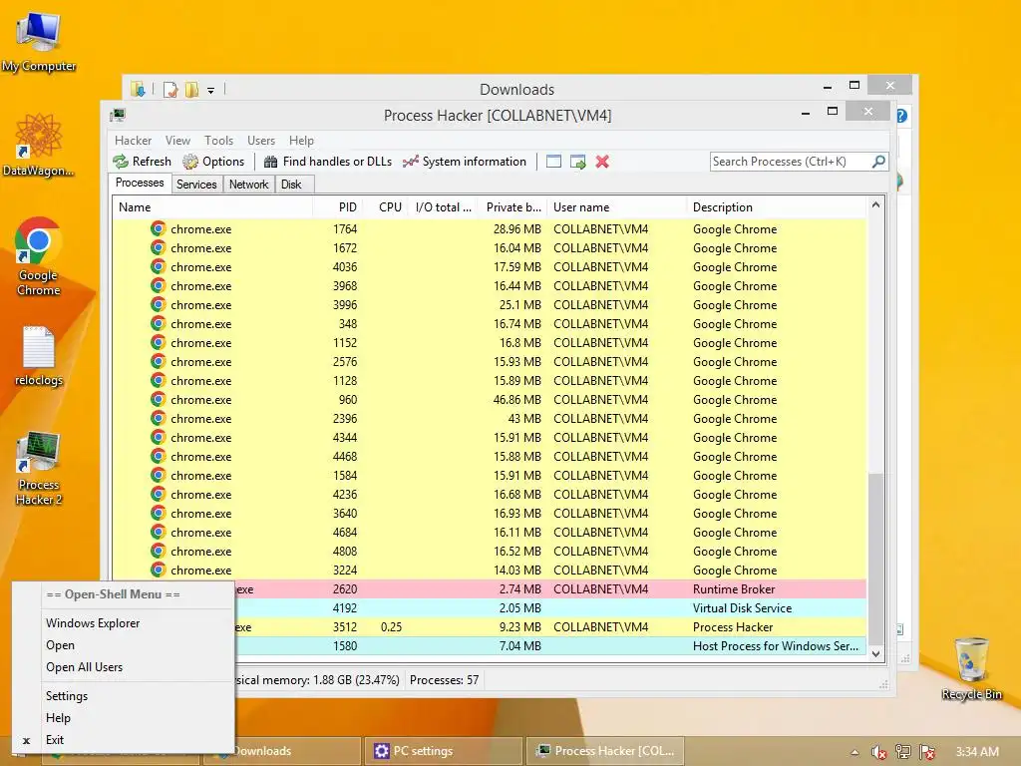1021x766 pixels.
Task: Sort by the I/O total column header
Action: (443, 207)
